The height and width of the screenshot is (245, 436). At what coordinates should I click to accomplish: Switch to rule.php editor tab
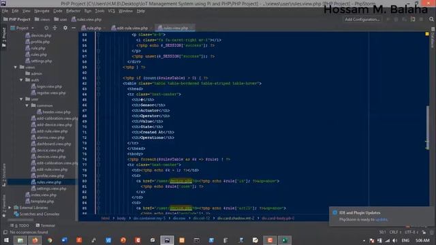(94, 28)
